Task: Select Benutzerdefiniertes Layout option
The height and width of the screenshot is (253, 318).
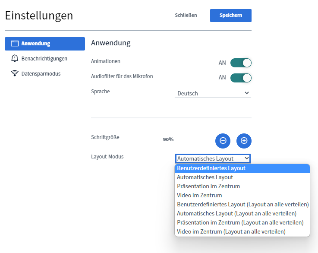Action: [211, 168]
